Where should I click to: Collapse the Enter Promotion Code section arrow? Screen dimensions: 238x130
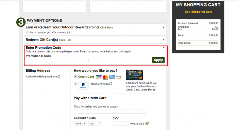point(164,48)
